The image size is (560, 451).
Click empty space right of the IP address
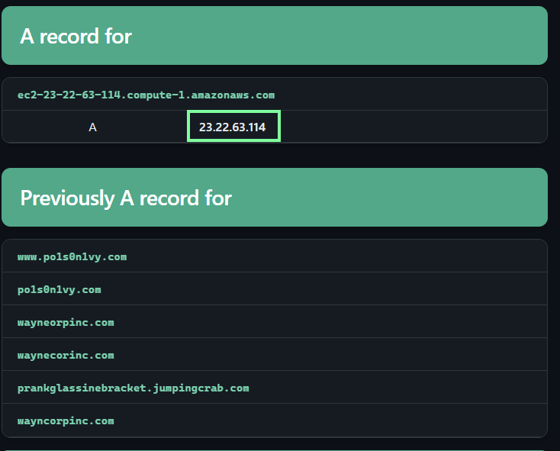412,127
